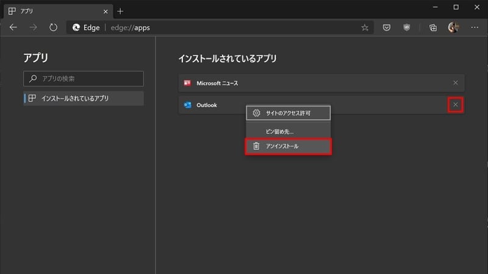This screenshot has height=274, width=488.
Task: Click in the アプリの検索 search field
Action: coord(84,79)
